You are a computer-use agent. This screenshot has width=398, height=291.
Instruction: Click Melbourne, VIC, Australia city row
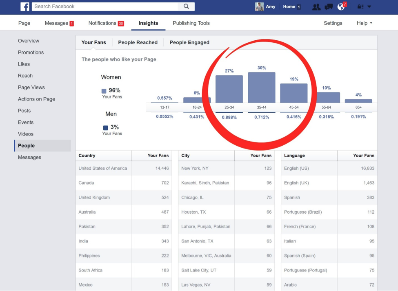tap(227, 256)
